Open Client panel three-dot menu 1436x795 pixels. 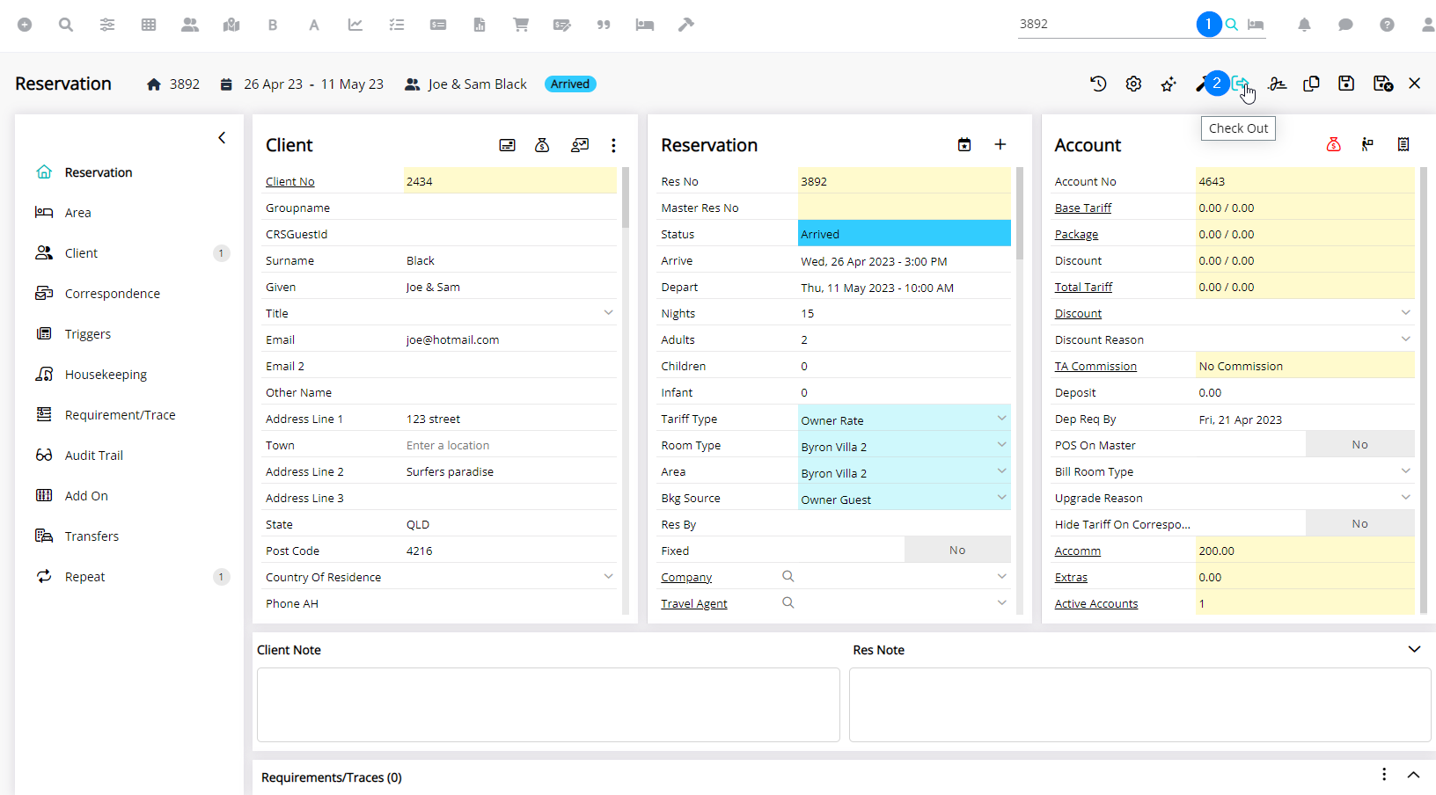(x=613, y=145)
